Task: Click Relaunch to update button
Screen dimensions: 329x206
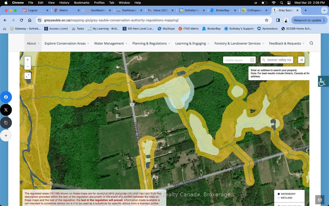Action: (x=307, y=20)
